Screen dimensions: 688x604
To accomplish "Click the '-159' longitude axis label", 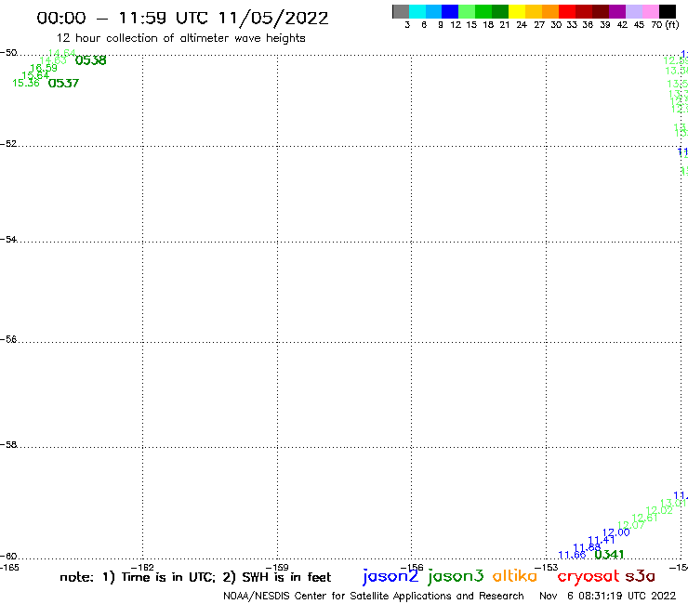I will click(x=277, y=568).
